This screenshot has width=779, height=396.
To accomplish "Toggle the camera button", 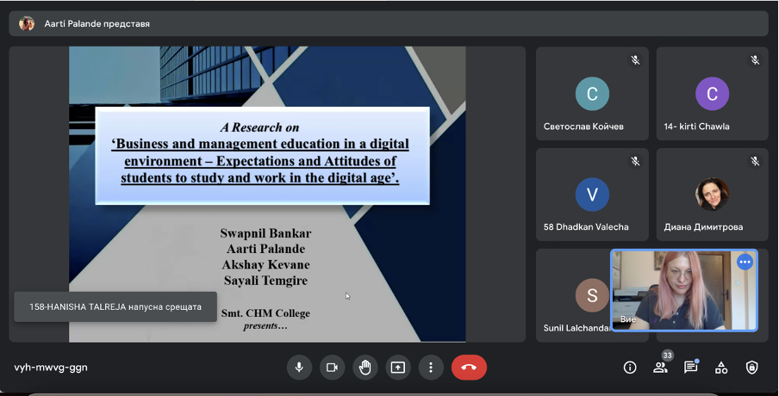I will 332,368.
